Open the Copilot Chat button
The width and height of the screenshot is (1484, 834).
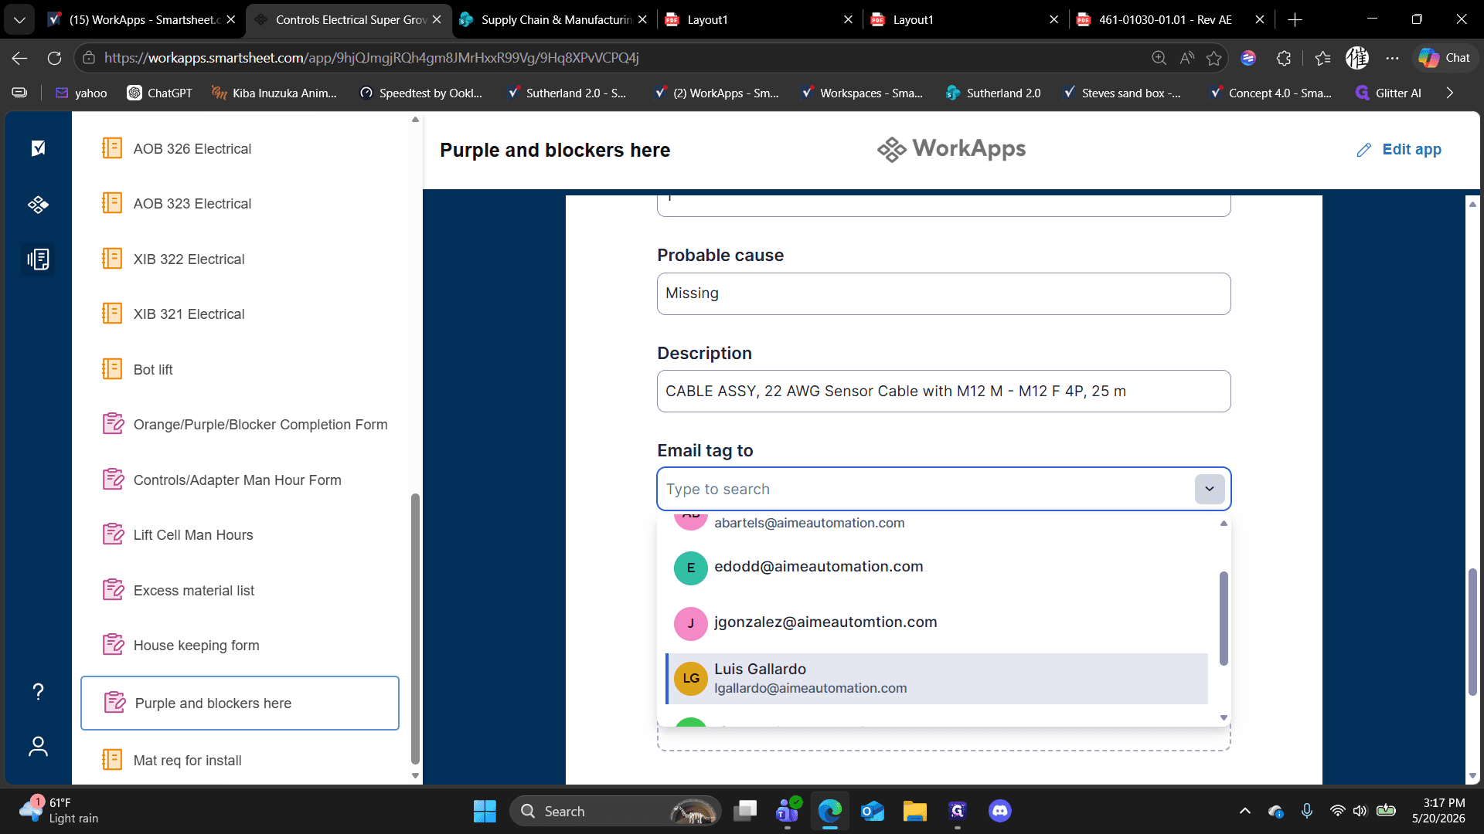(x=1445, y=58)
